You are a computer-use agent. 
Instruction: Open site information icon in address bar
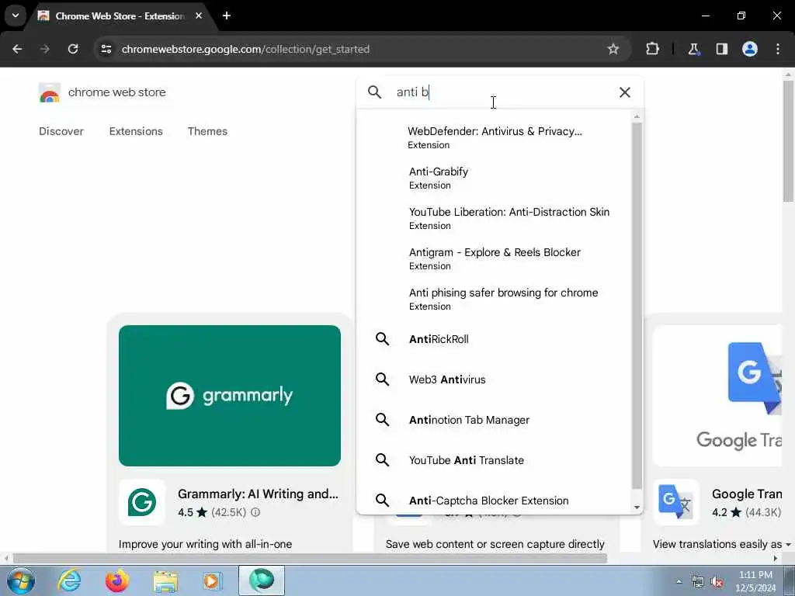[x=106, y=49]
